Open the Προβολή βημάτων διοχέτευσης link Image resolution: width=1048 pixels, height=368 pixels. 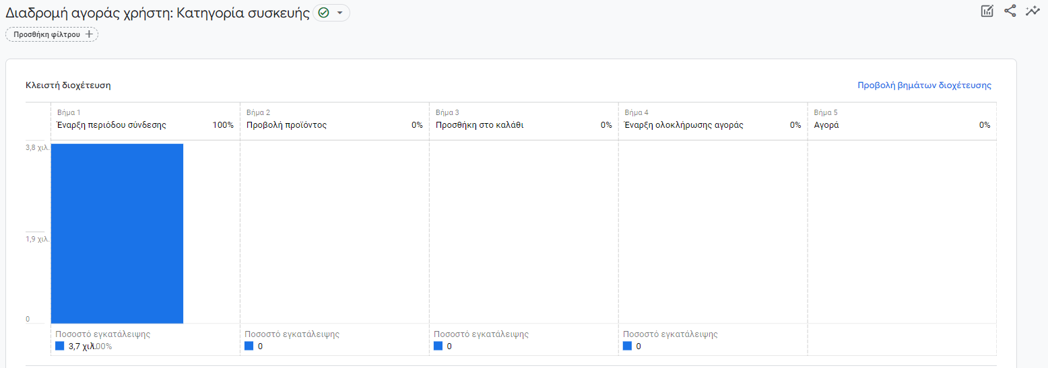coord(924,85)
